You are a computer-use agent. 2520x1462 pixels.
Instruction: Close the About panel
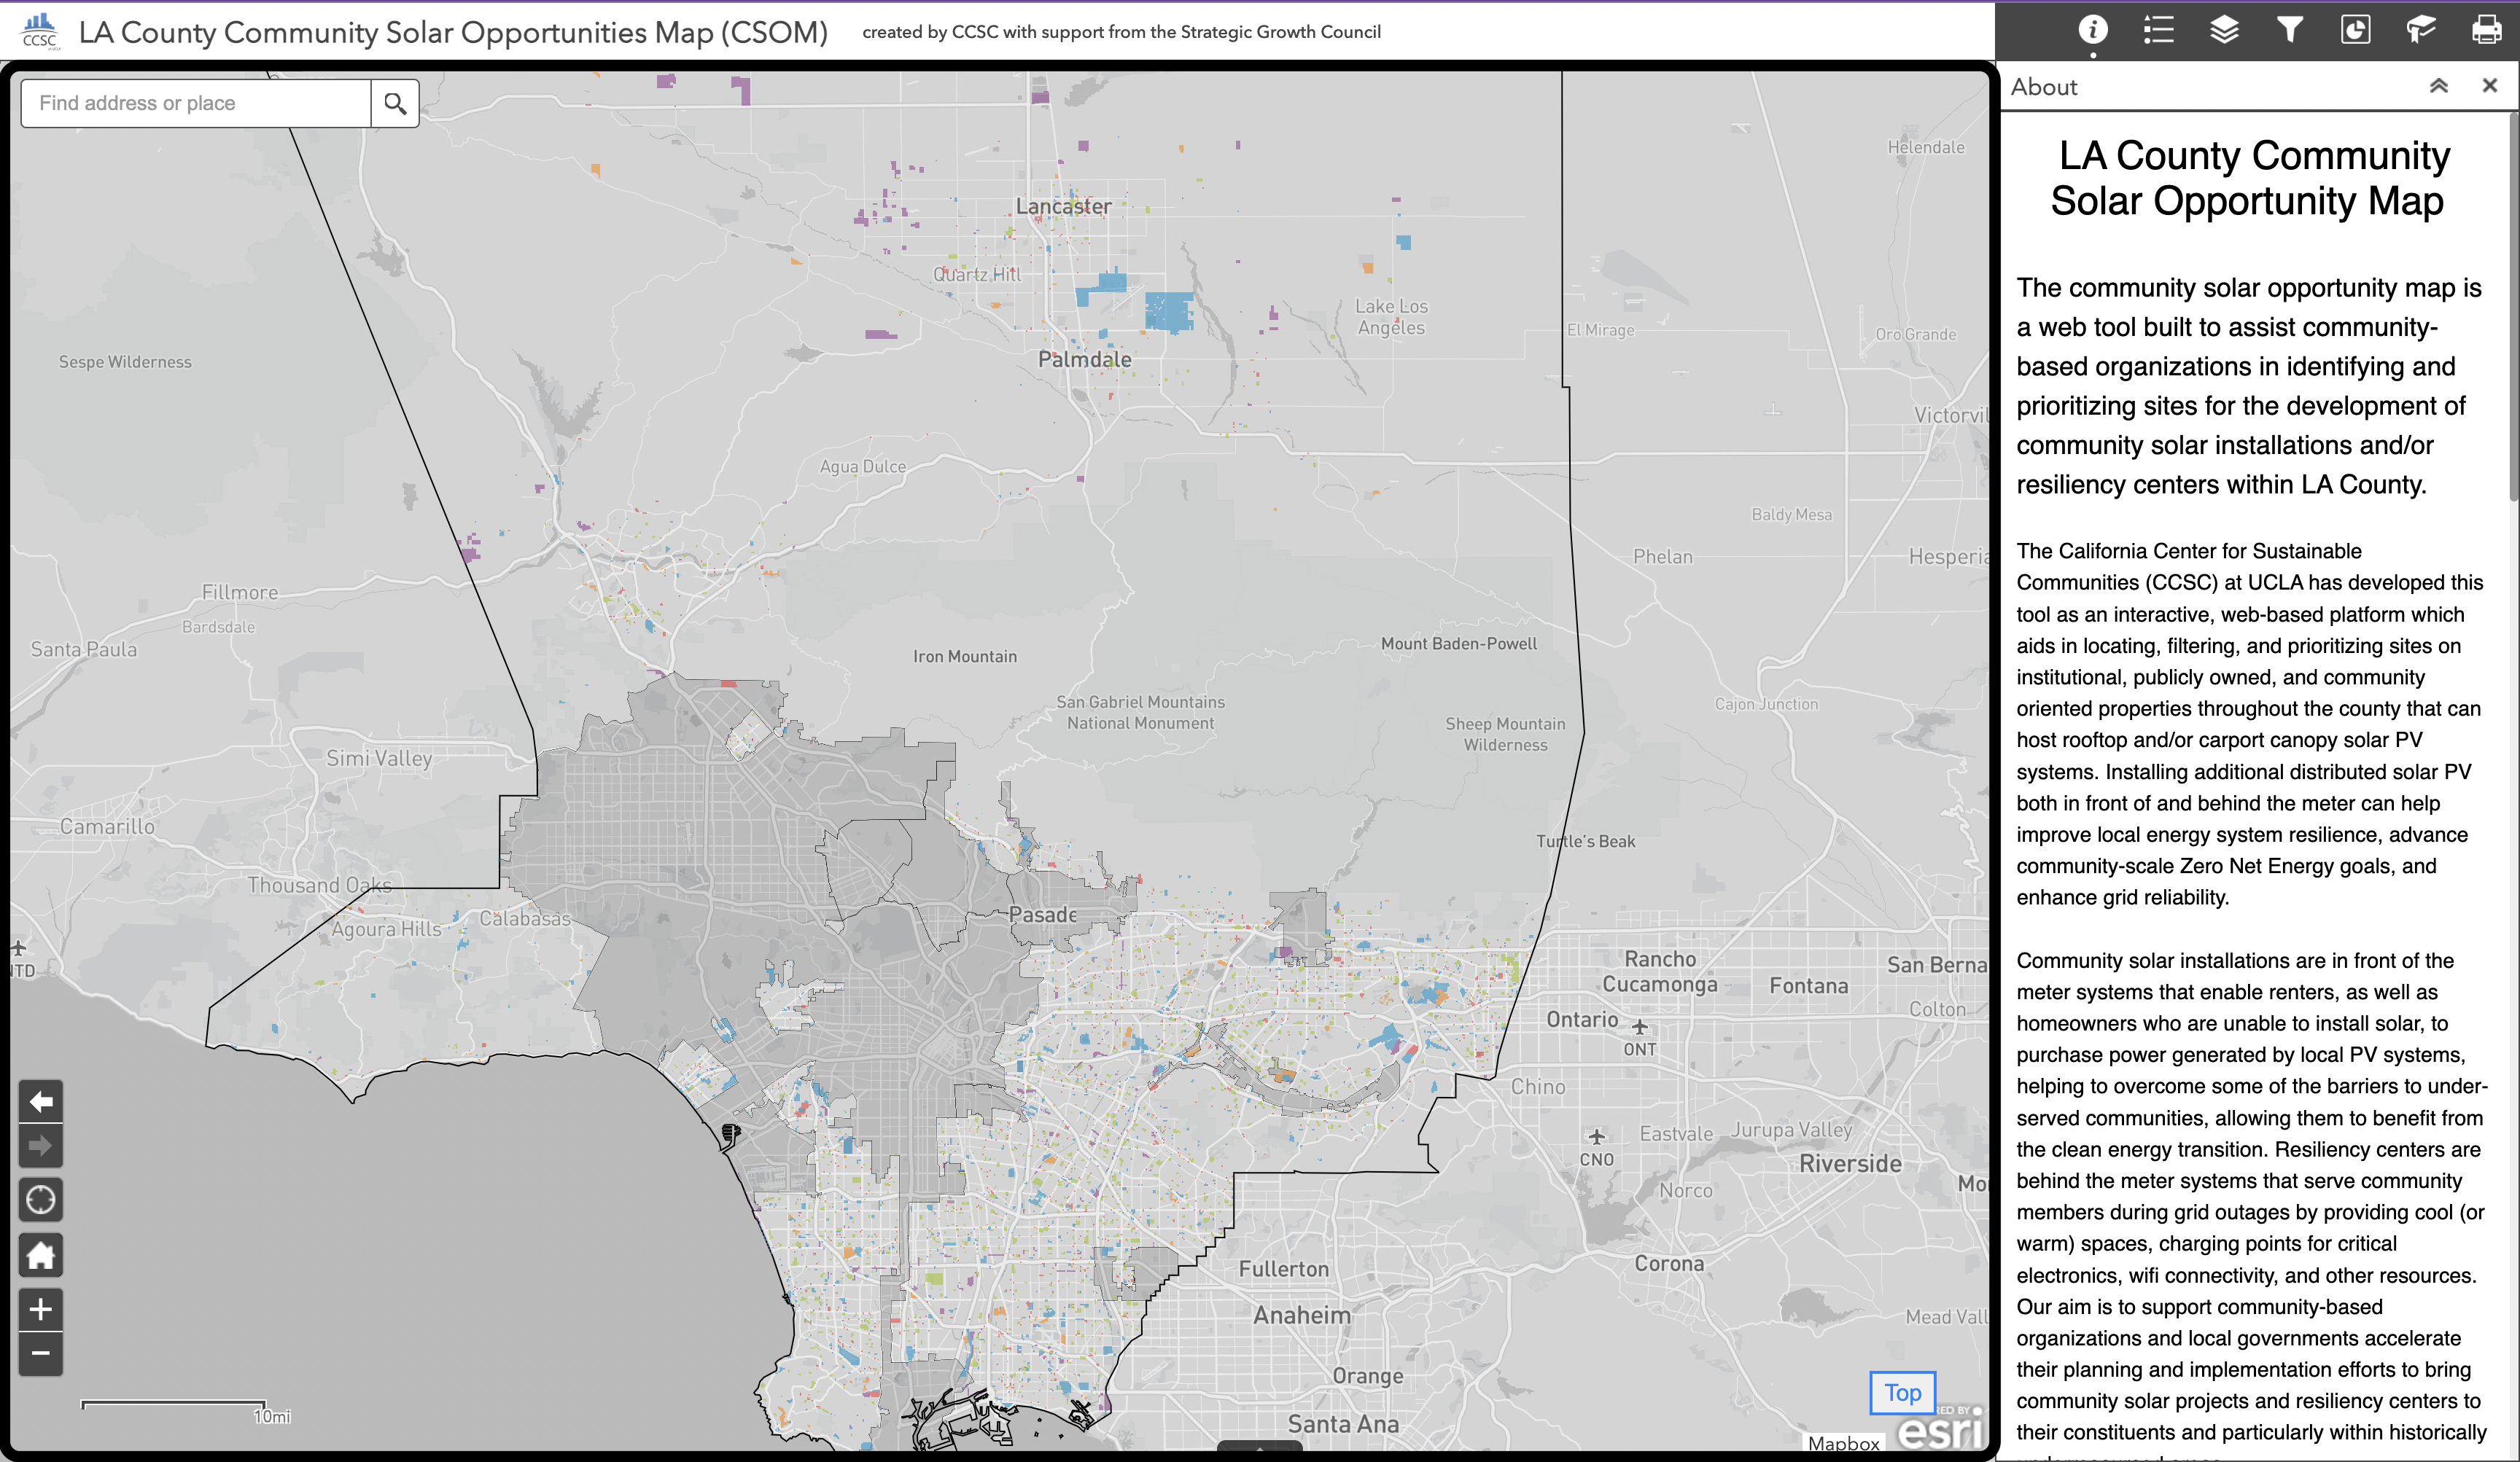click(2489, 86)
